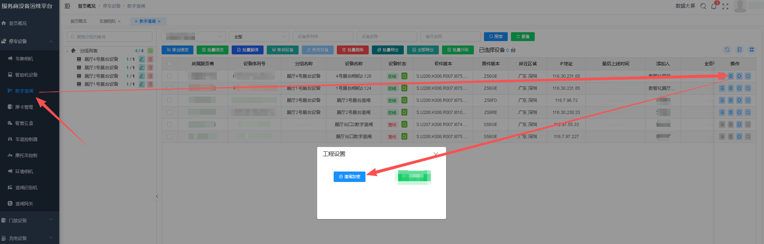Click the sidebar collapse hamburger icon

pyautogui.click(x=67, y=6)
